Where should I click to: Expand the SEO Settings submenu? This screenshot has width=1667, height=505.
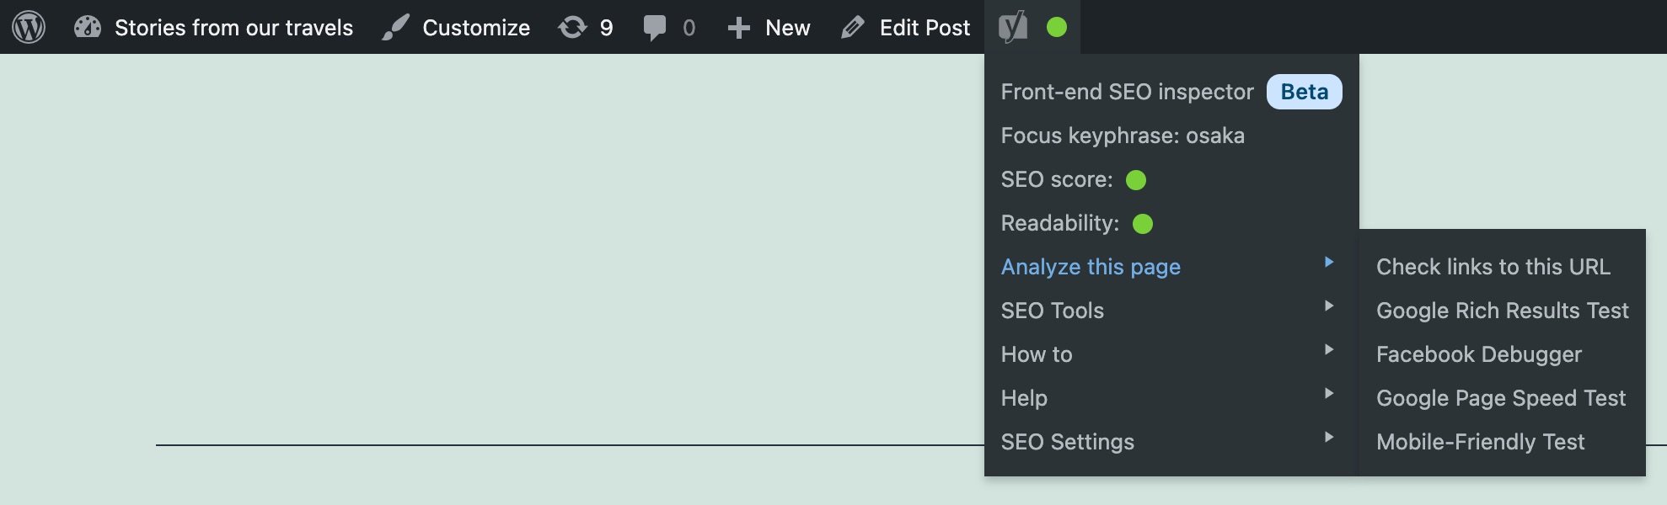click(1067, 441)
